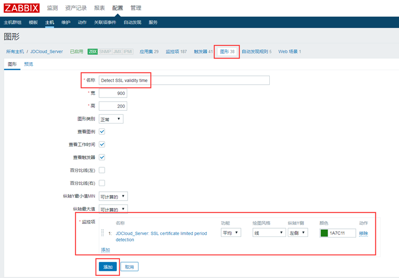This screenshot has height=278, width=399.
Task: Grab the drag handle of monitor item 1
Action: (x=103, y=233)
